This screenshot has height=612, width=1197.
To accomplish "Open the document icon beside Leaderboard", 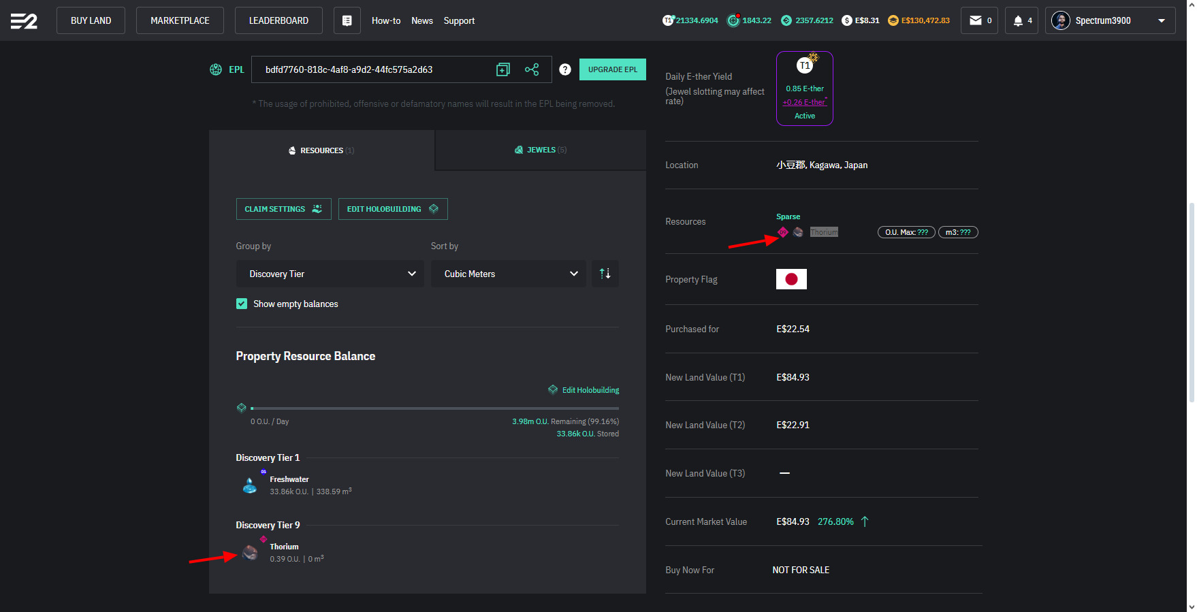I will tap(347, 20).
